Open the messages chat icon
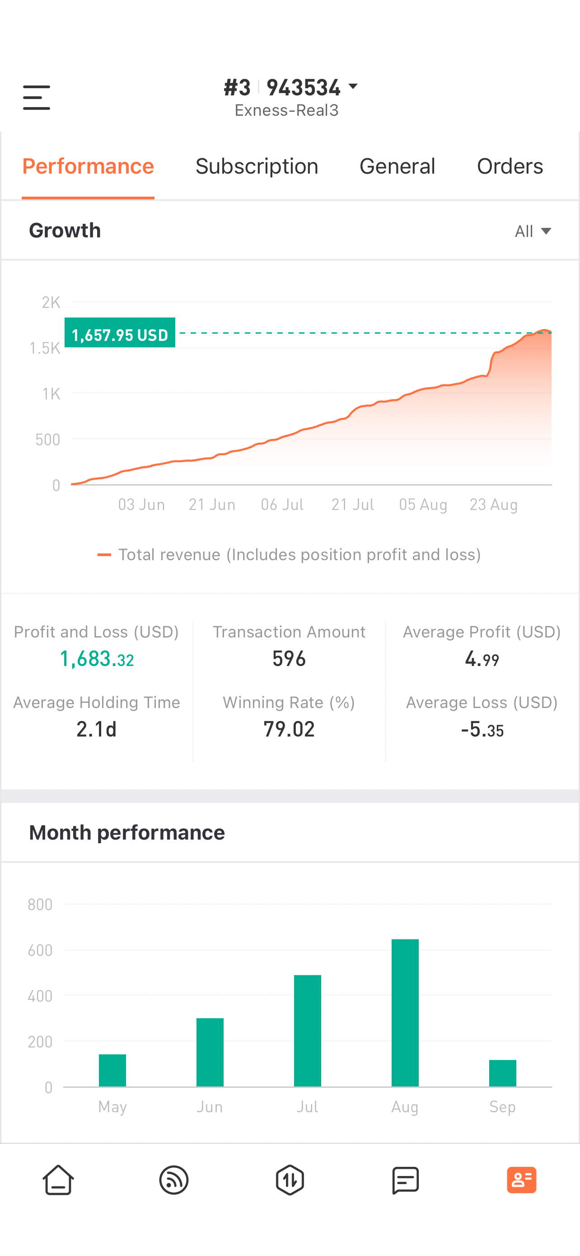Image resolution: width=580 pixels, height=1256 pixels. [x=406, y=1180]
